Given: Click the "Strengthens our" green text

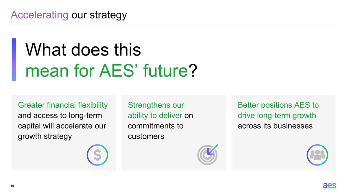Looking at the screenshot, I should [156, 105].
